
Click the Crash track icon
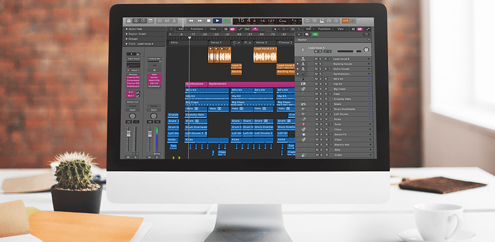click(x=303, y=154)
